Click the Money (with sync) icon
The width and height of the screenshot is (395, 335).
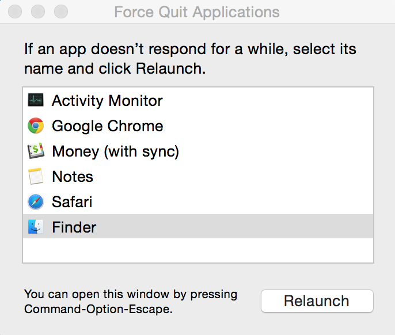click(36, 151)
